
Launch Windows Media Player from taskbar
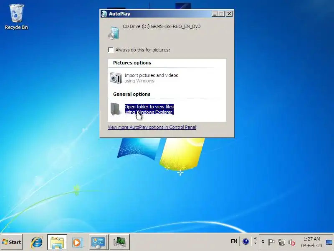(x=77, y=242)
